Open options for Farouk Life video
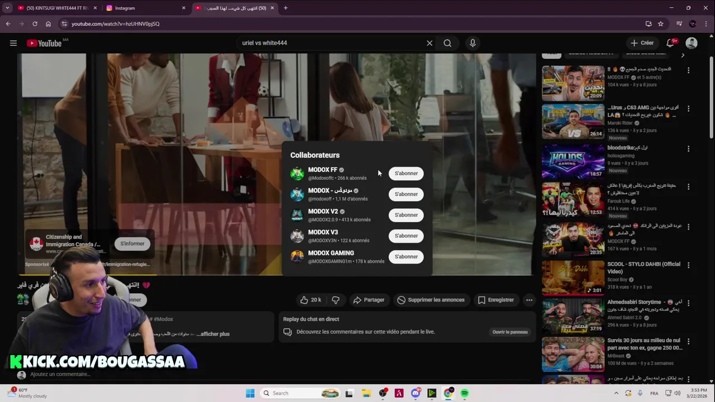The height and width of the screenshot is (402, 715). pyautogui.click(x=688, y=186)
